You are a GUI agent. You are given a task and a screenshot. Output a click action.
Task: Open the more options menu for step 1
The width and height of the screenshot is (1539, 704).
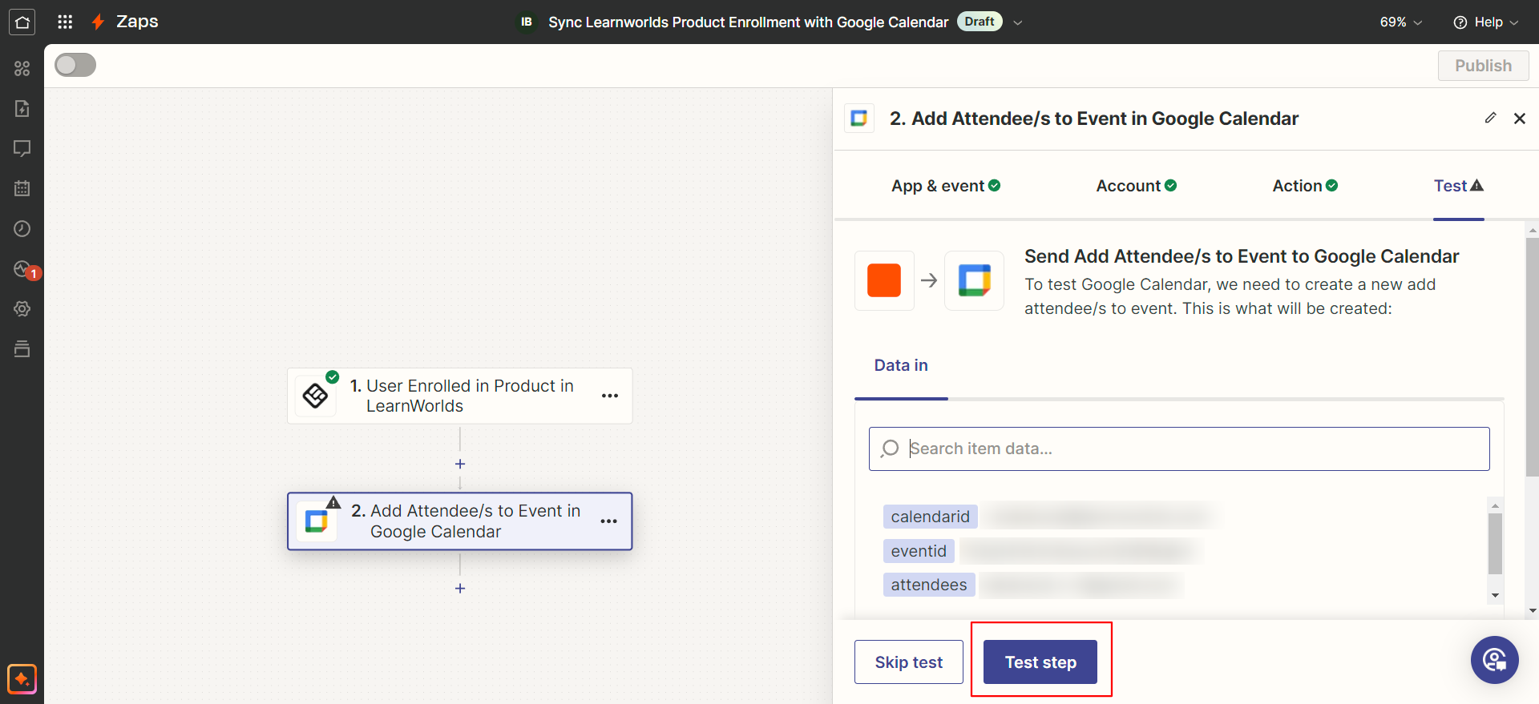(610, 396)
